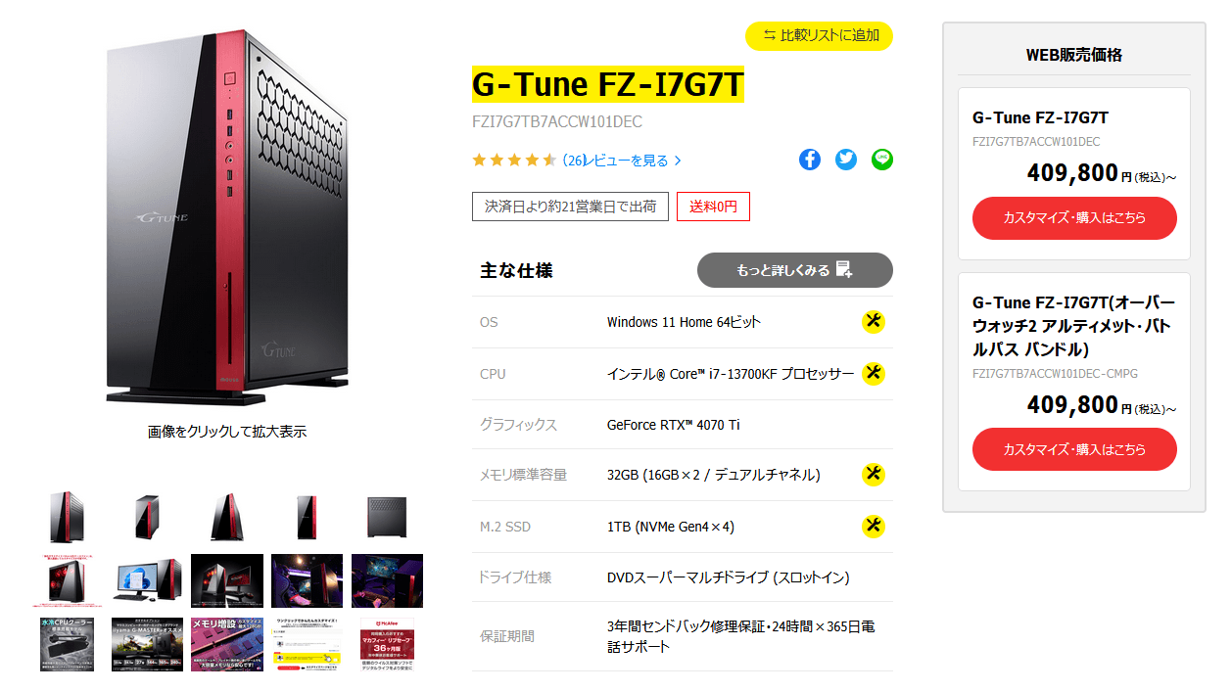Click the first カスタマイズ・購入はこちら button
The image size is (1231, 692).
[x=1074, y=218]
